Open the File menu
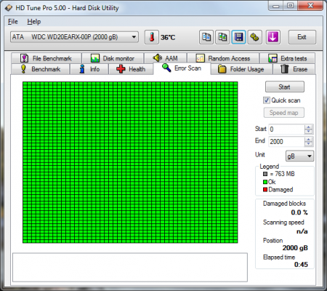327x291 pixels. point(12,22)
